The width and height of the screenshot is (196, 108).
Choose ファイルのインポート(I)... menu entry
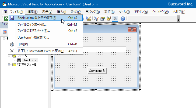pyautogui.click(x=46, y=25)
